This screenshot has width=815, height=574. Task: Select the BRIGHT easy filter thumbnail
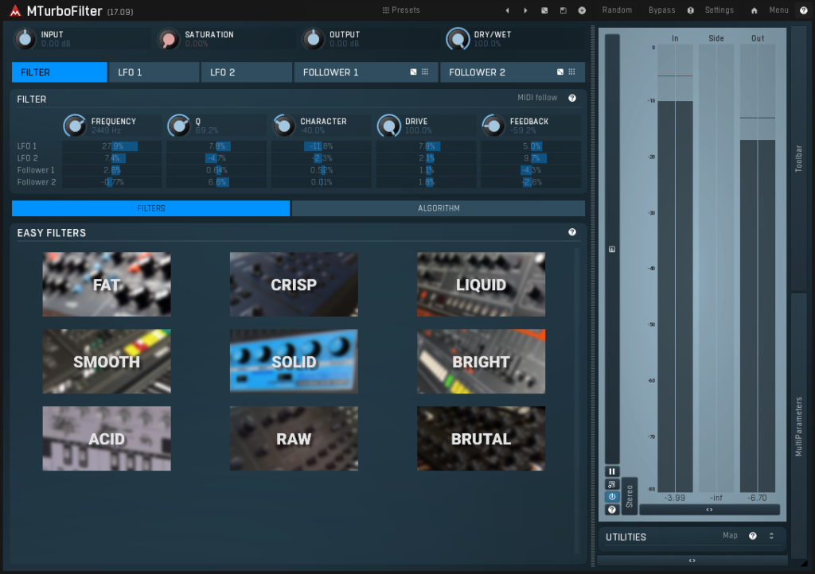tap(481, 361)
